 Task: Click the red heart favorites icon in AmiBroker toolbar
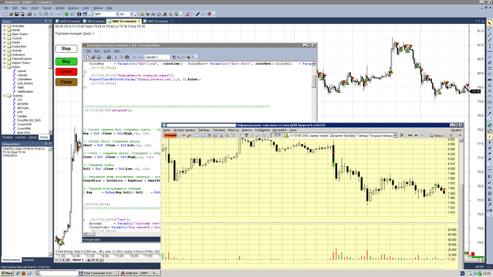pos(147,14)
